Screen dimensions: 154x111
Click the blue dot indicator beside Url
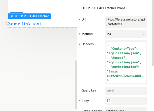pyautogui.click(x=79, y=20)
